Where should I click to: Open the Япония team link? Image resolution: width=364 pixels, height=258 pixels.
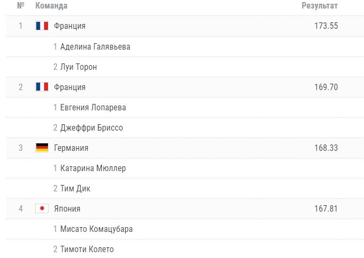[67, 208]
